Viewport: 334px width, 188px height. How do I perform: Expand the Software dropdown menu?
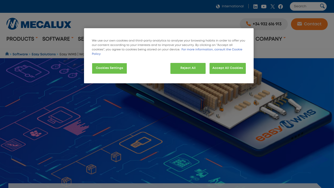[x=58, y=39]
